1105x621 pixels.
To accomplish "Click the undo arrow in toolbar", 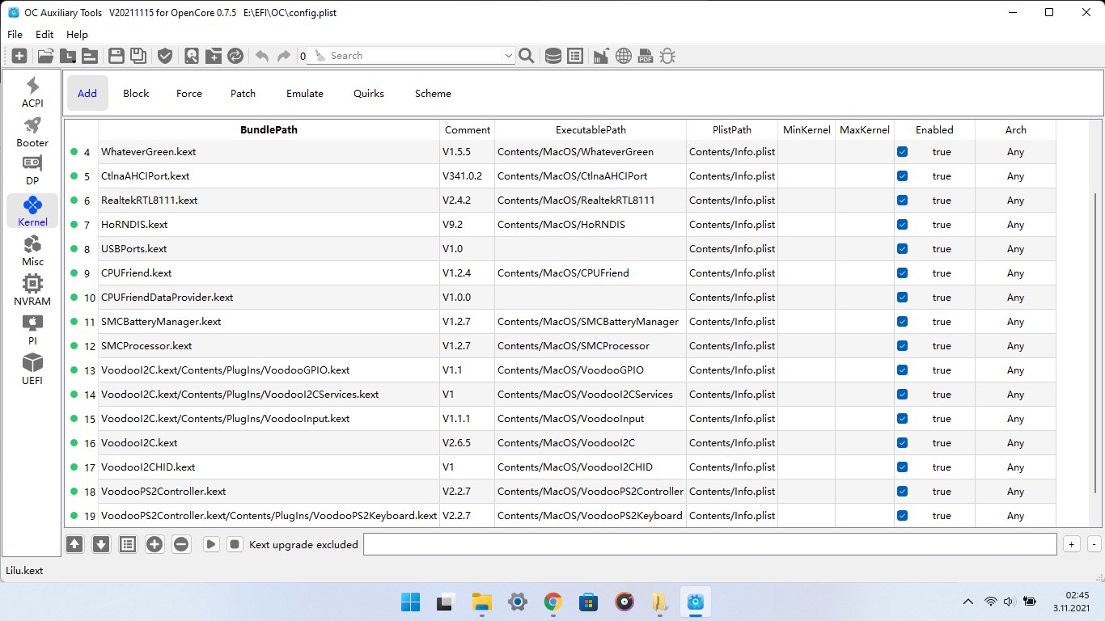I will coord(261,56).
